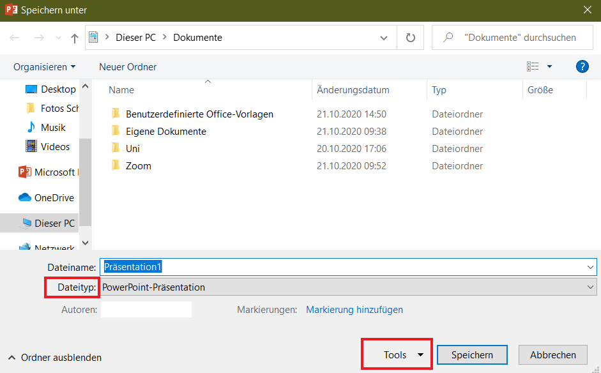This screenshot has width=601, height=373.
Task: Click the Abbrechen button
Action: pos(552,355)
